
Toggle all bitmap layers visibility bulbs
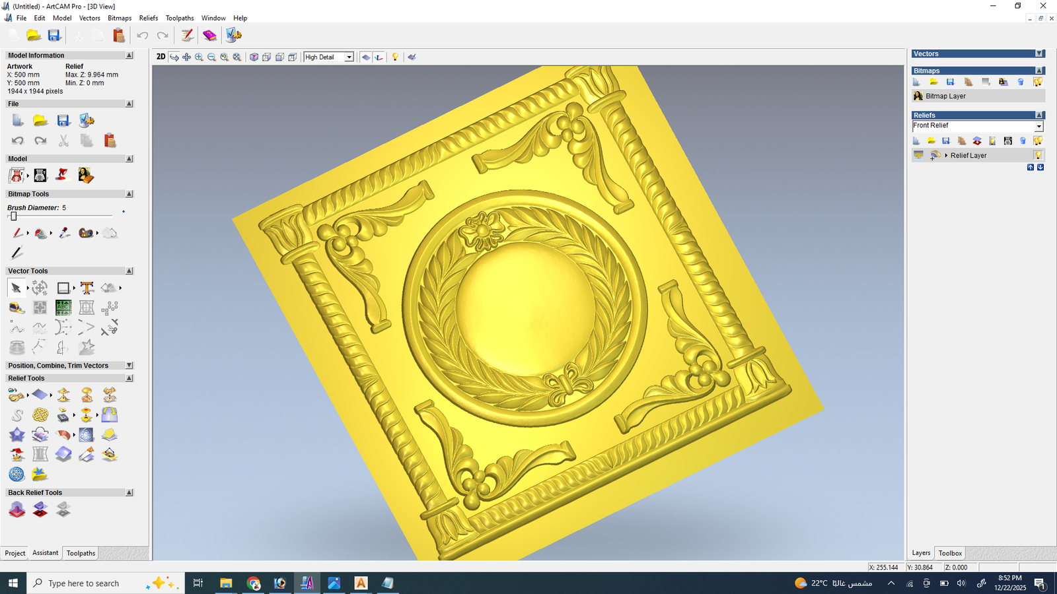coord(1038,82)
